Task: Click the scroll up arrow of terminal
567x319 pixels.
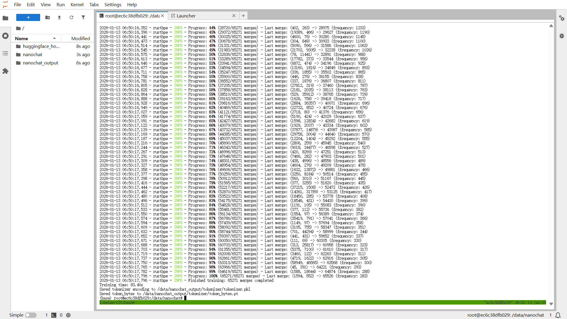Action: tap(551, 26)
